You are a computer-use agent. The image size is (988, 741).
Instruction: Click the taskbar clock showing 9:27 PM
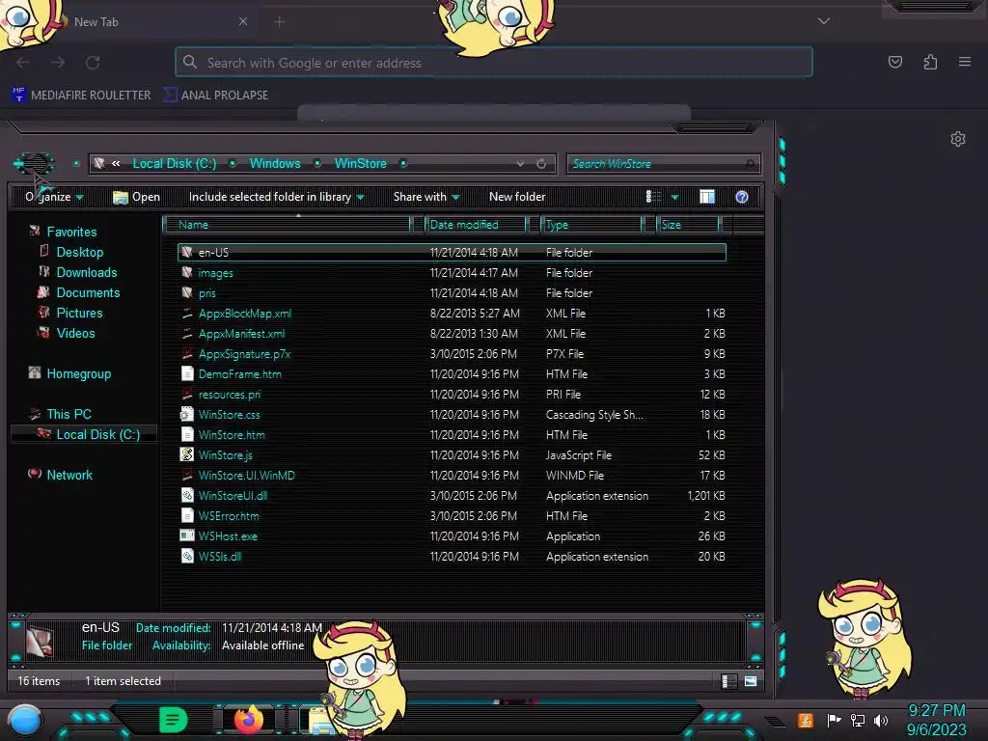click(x=936, y=720)
